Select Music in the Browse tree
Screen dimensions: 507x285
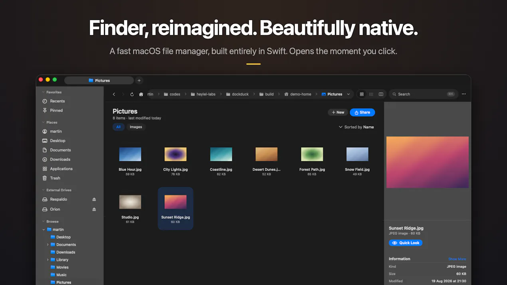pos(59,275)
